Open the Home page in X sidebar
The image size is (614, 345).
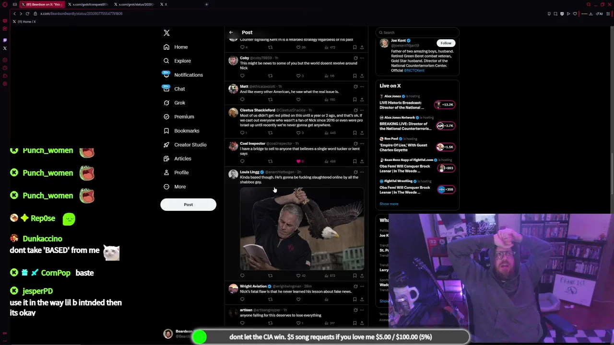pyautogui.click(x=176, y=47)
